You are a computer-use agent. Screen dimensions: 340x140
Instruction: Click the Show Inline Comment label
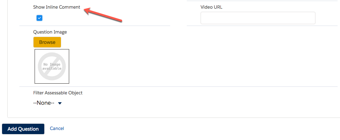click(x=57, y=7)
